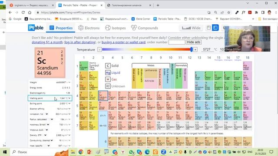Expand Weight unit dropdown
This screenshot has width=278, height=156.
69,82
